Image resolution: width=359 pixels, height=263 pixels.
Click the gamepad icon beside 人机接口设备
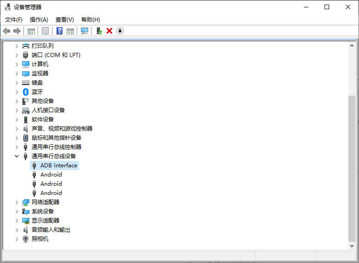pos(26,111)
